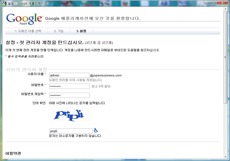Click the @jopenbusiness.com domain text
This screenshot has height=161, width=230.
click(106, 75)
